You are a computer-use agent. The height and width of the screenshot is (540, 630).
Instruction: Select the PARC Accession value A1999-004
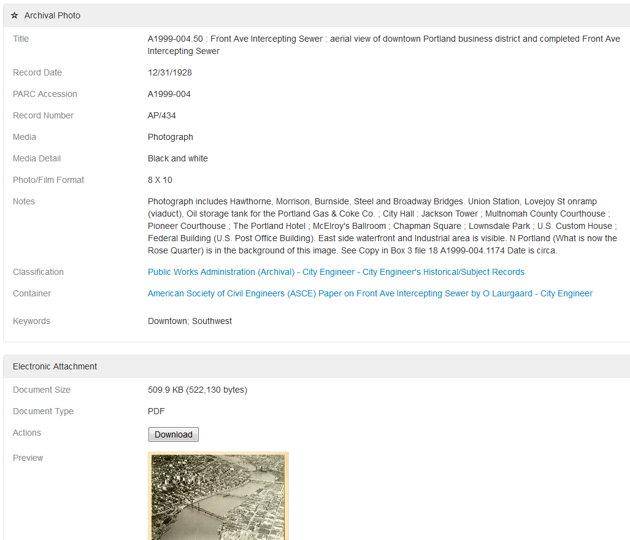pos(169,94)
